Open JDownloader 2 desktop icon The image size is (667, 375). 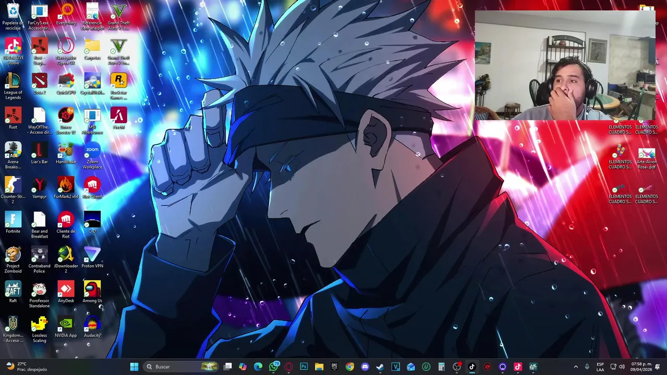click(66, 259)
